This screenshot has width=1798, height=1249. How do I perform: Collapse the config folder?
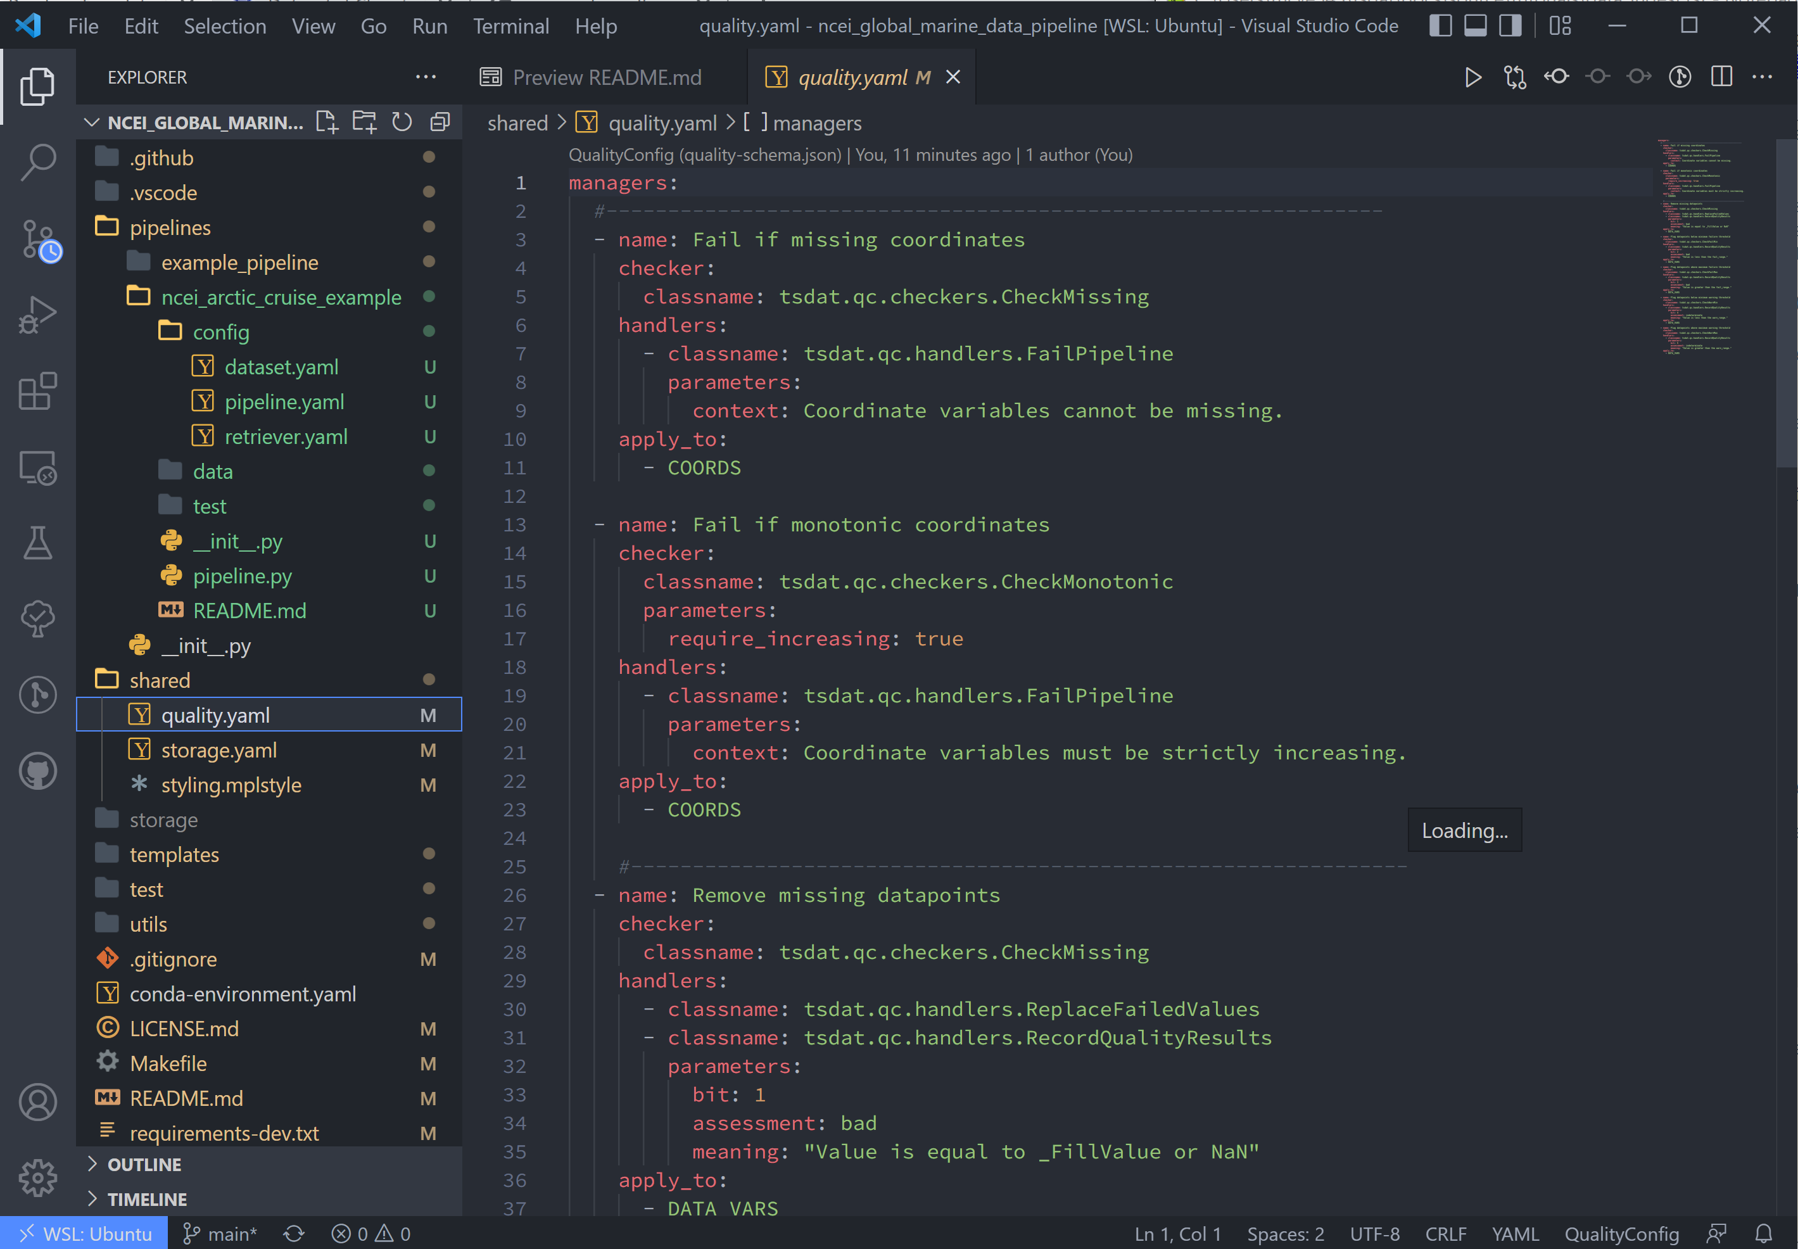coord(269,332)
